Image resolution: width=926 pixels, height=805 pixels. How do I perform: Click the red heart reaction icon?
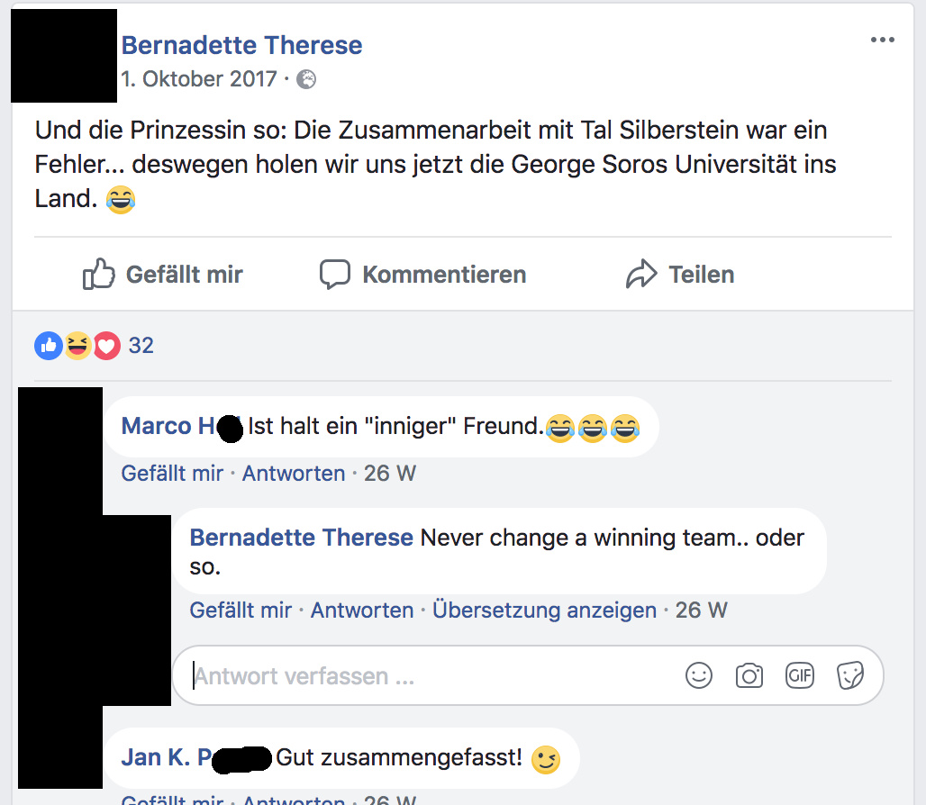[x=106, y=345]
